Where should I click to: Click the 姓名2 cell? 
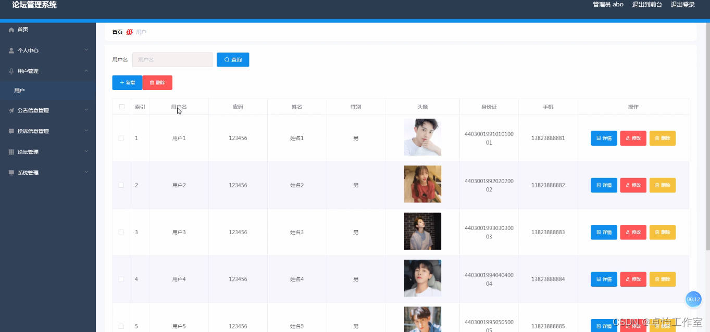pos(297,185)
